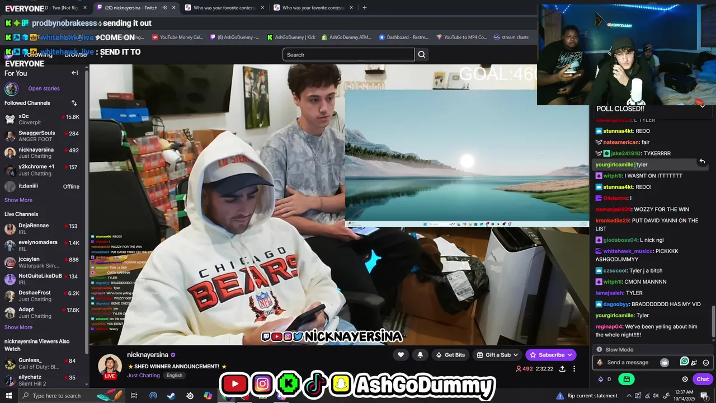Expand Show More under Followed Channels
The height and width of the screenshot is (403, 716).
(x=18, y=200)
